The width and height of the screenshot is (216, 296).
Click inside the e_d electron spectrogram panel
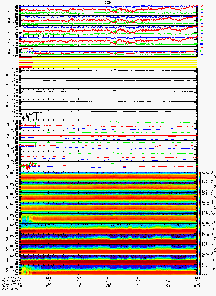[108, 239]
